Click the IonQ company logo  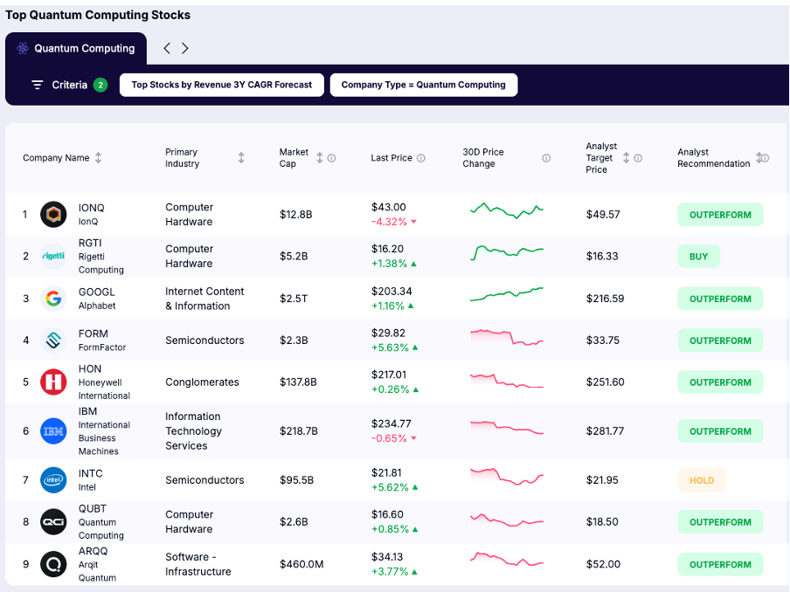53,215
